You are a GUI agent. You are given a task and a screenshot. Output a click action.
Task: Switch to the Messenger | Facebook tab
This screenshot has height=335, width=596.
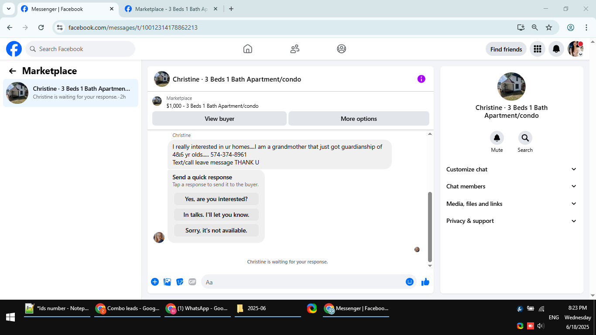68,9
